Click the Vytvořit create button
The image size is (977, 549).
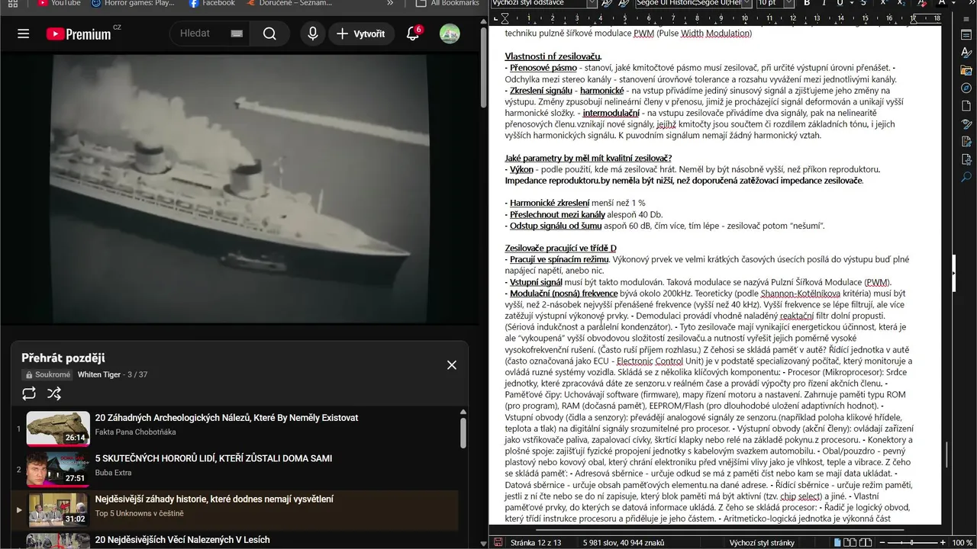coord(362,34)
